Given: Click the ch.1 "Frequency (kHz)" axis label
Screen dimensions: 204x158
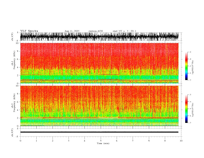Looking at the screenshot, I should pos(14,60).
